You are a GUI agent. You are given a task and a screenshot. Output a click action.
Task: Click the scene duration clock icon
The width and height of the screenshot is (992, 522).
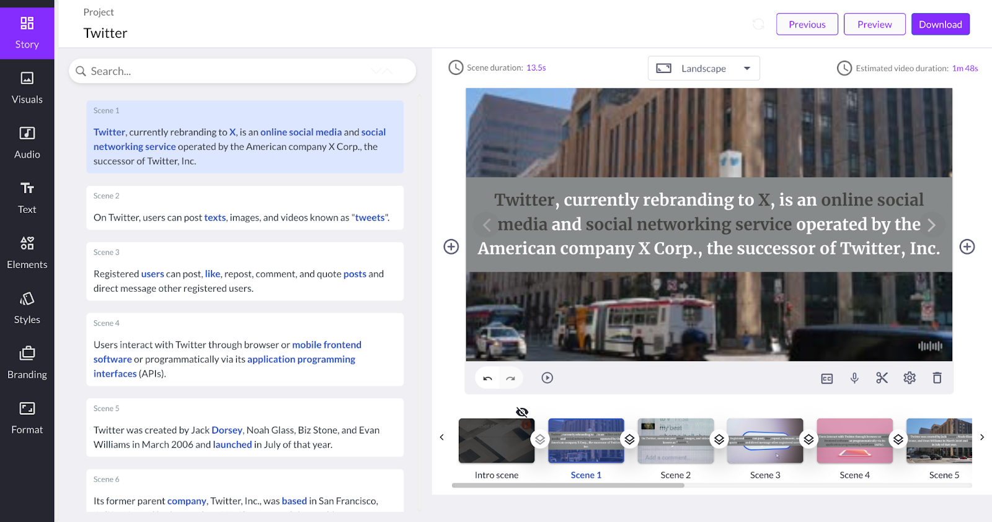456,67
